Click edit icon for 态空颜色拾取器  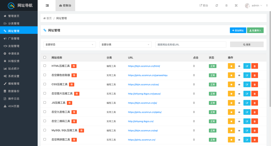pyautogui.click(x=247, y=75)
